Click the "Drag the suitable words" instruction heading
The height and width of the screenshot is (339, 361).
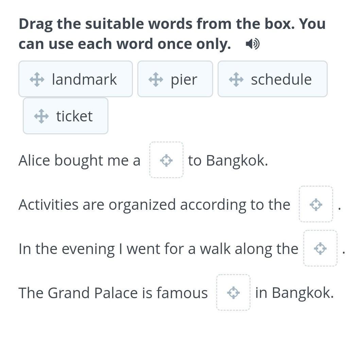coord(172,34)
